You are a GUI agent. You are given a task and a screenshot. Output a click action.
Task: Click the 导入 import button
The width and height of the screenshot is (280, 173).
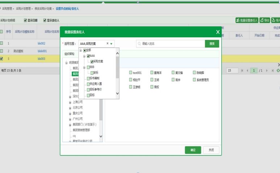(x=276, y=20)
